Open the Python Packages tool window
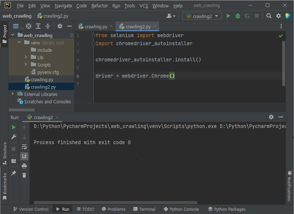This screenshot has width=294, height=214. 226,209
